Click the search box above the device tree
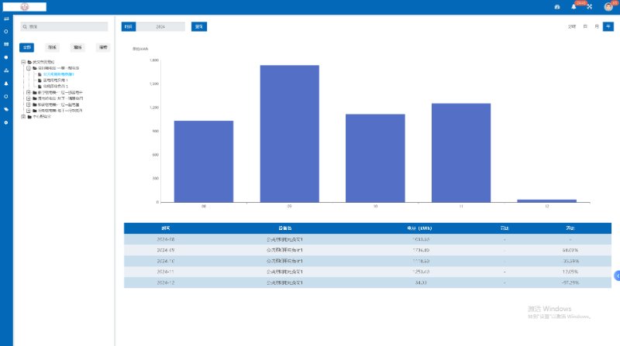The image size is (620, 346). click(64, 26)
